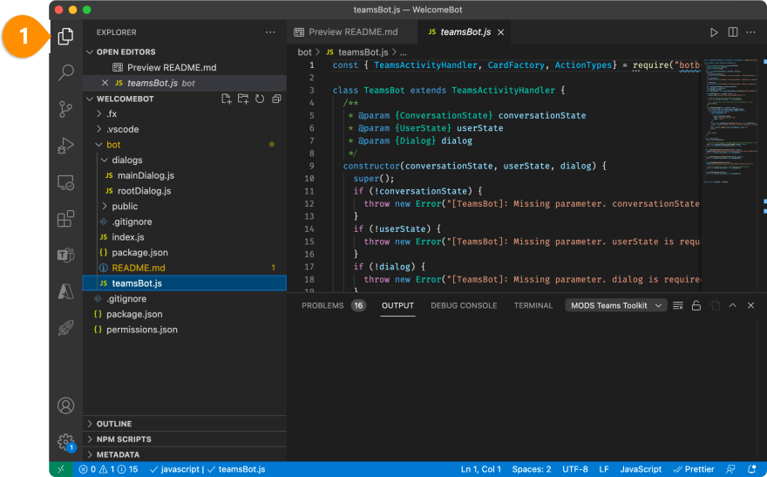Switch to the DEBUG CONSOLE tab

click(464, 306)
